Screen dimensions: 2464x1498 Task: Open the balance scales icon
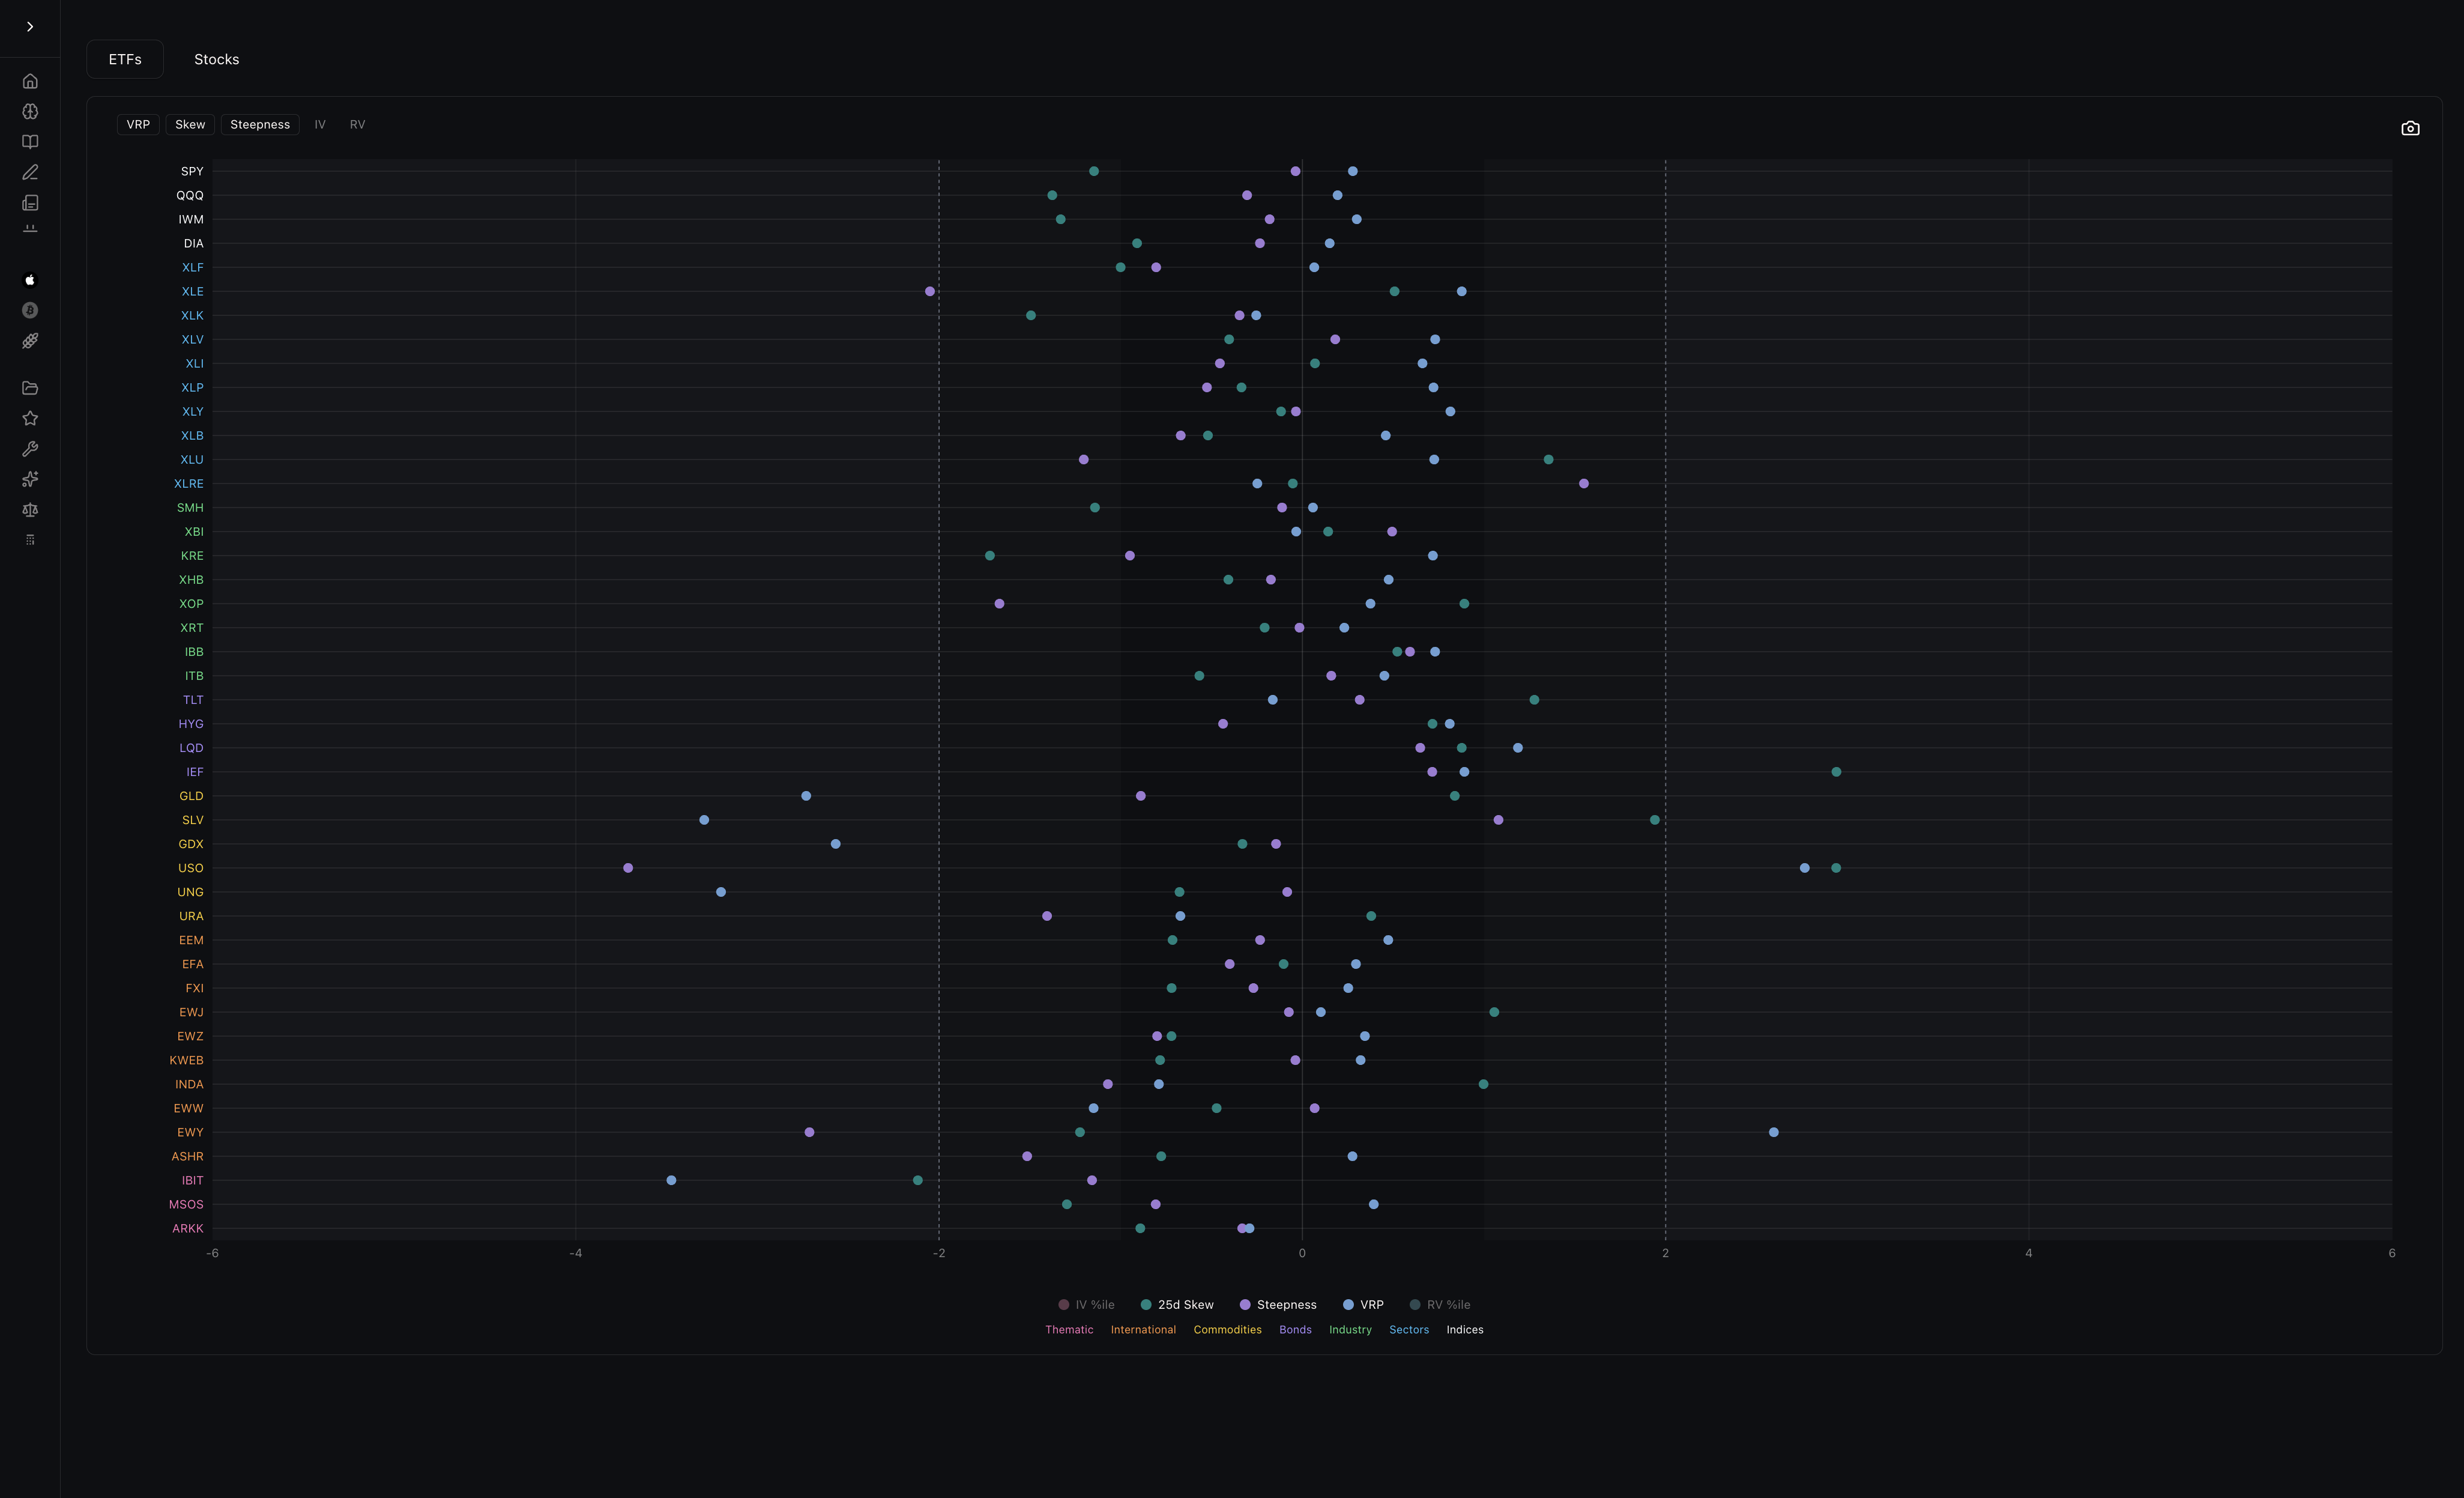point(30,511)
